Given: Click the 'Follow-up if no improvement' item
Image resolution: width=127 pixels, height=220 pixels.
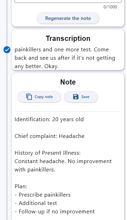Looking at the screenshot, I should coord(54,211).
